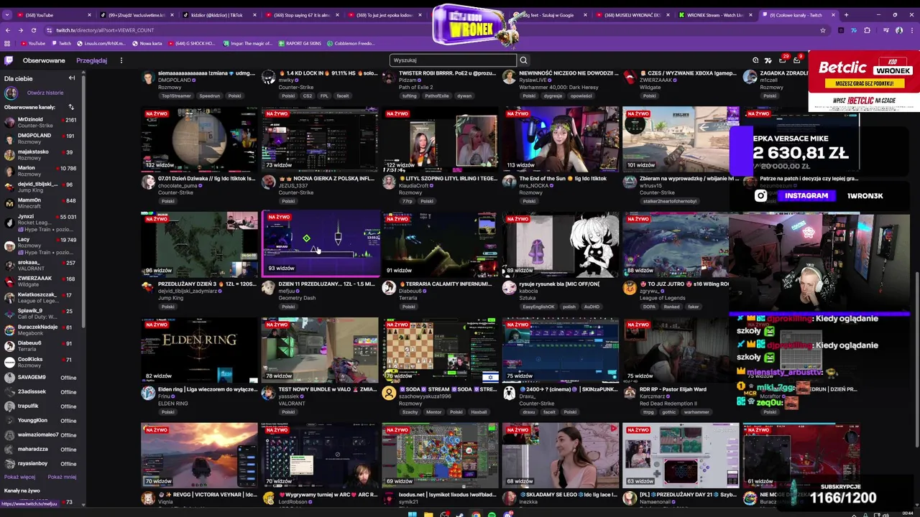Click the Szachy tag under the chess stream
The width and height of the screenshot is (920, 517).
[x=410, y=412]
